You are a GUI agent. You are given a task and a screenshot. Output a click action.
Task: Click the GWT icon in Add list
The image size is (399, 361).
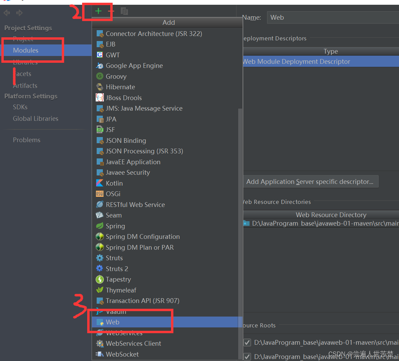click(x=100, y=55)
